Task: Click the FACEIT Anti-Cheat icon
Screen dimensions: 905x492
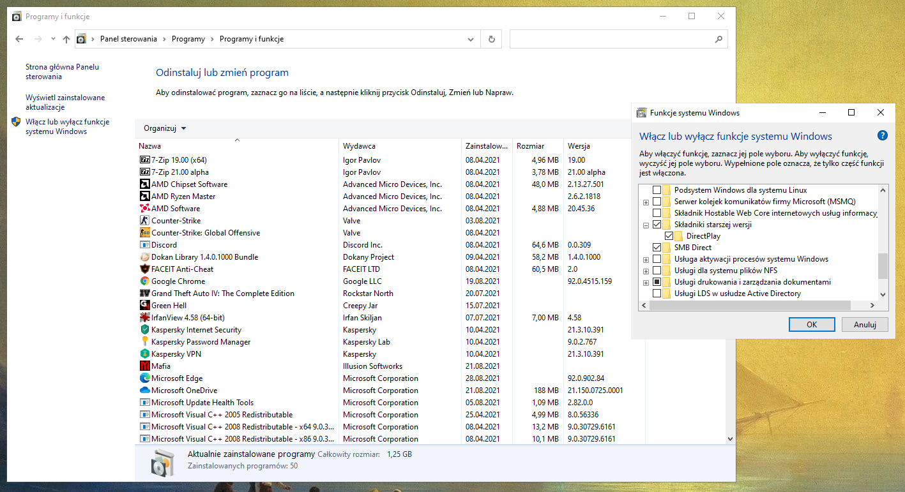Action: [x=144, y=269]
